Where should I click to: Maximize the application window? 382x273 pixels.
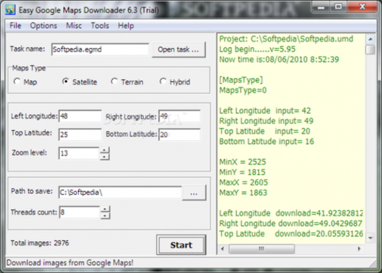(338, 7)
